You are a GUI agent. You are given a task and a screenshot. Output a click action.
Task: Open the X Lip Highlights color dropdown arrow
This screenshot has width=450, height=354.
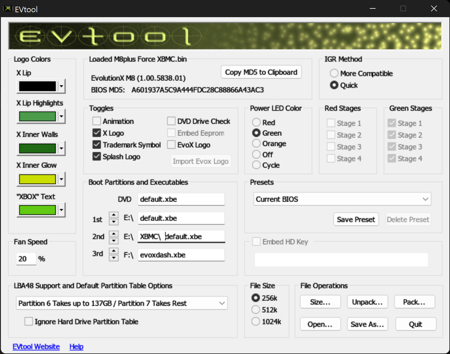(61, 116)
